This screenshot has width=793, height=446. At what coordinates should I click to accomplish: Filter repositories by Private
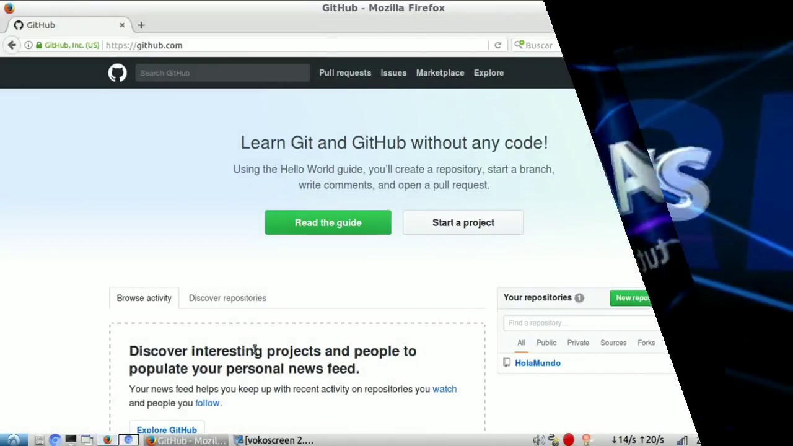click(578, 343)
